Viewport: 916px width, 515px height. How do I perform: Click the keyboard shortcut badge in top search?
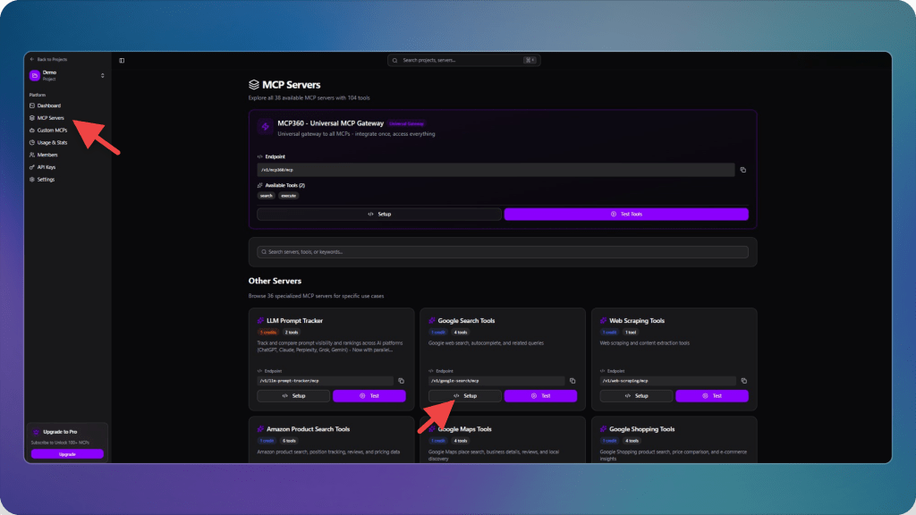pos(530,60)
